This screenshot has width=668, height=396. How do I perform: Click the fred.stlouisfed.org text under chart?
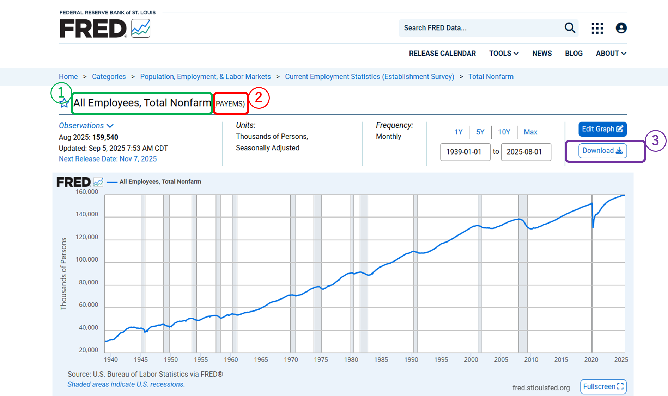(x=541, y=388)
